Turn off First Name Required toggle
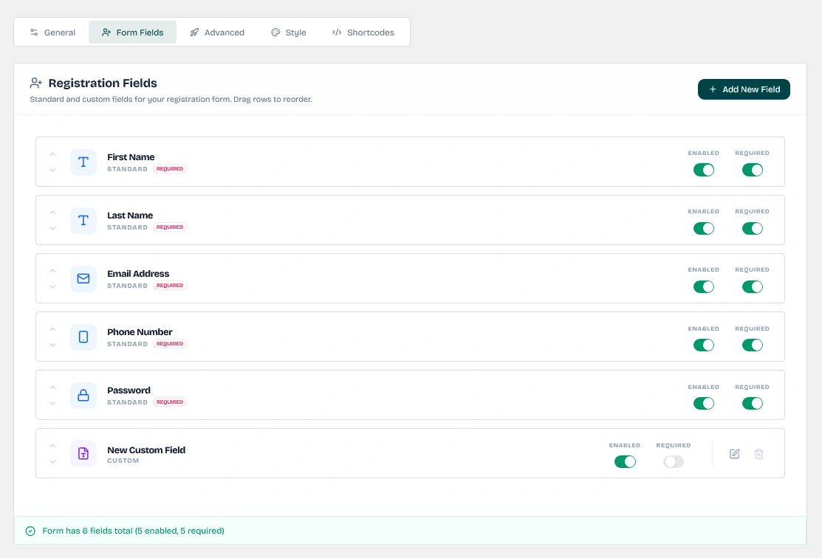 point(753,170)
